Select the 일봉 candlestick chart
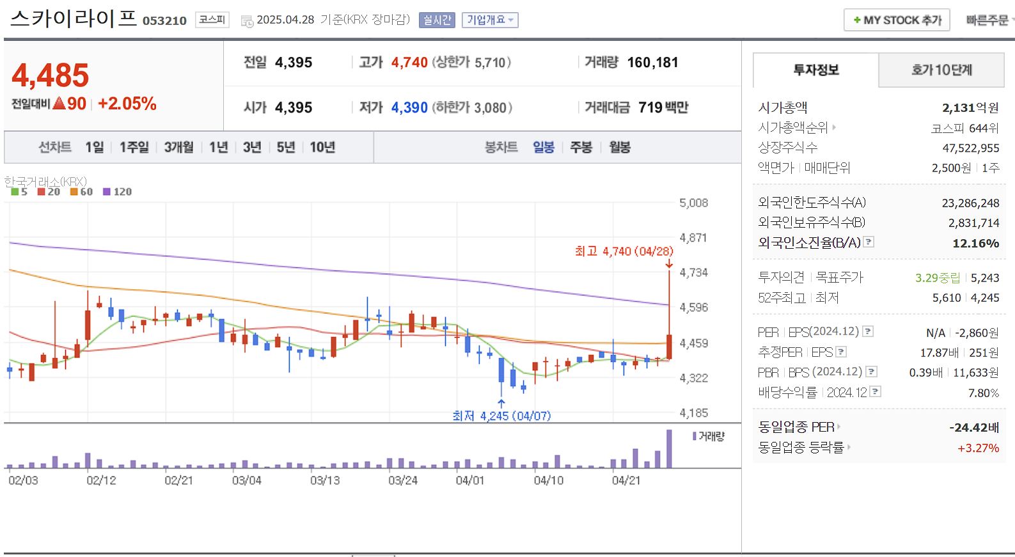The width and height of the screenshot is (1015, 557). pos(544,148)
